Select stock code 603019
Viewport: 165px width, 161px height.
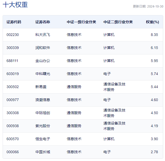coord(13,74)
